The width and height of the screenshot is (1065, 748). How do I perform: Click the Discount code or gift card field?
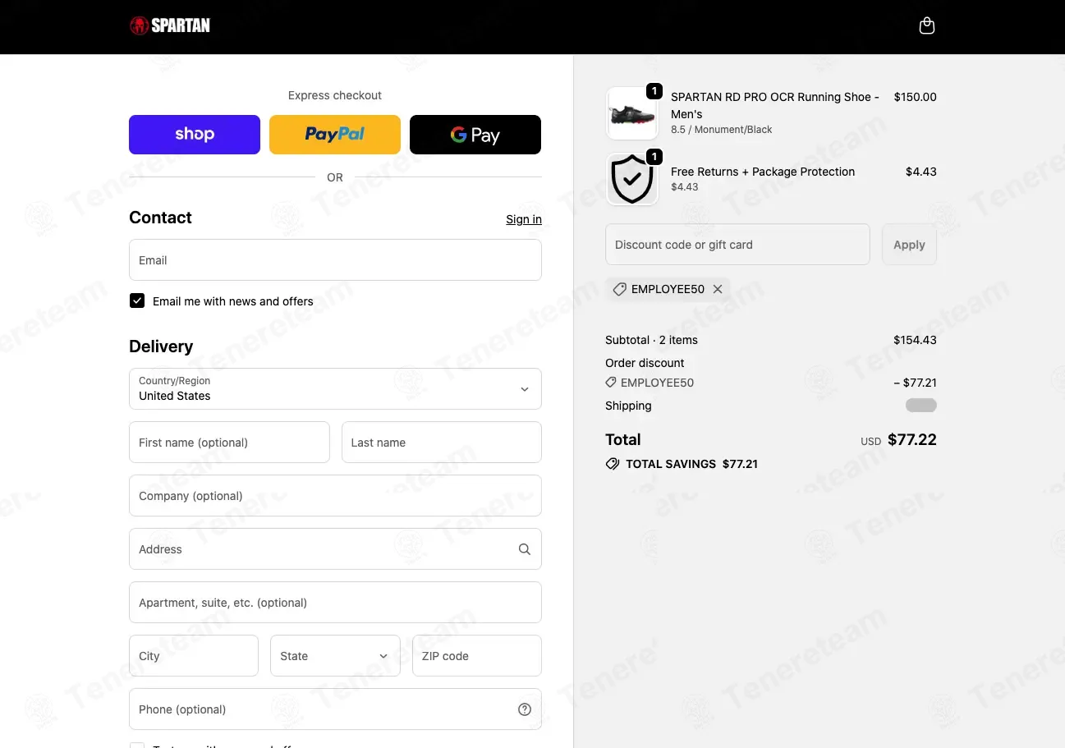[x=737, y=245]
